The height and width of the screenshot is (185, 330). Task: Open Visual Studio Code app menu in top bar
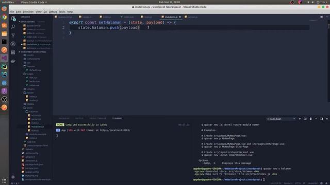coord(34,2)
